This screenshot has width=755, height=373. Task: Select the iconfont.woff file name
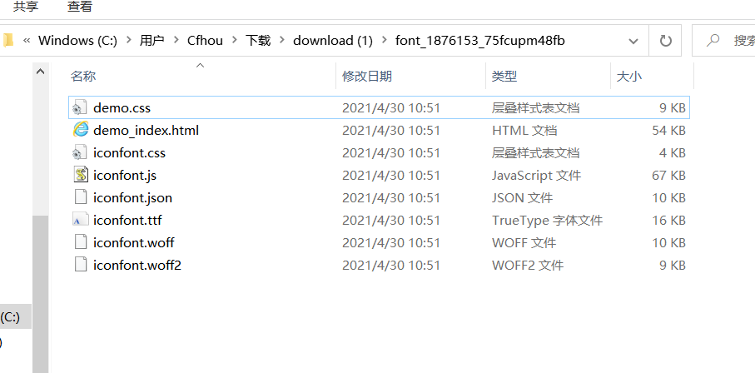click(x=133, y=242)
